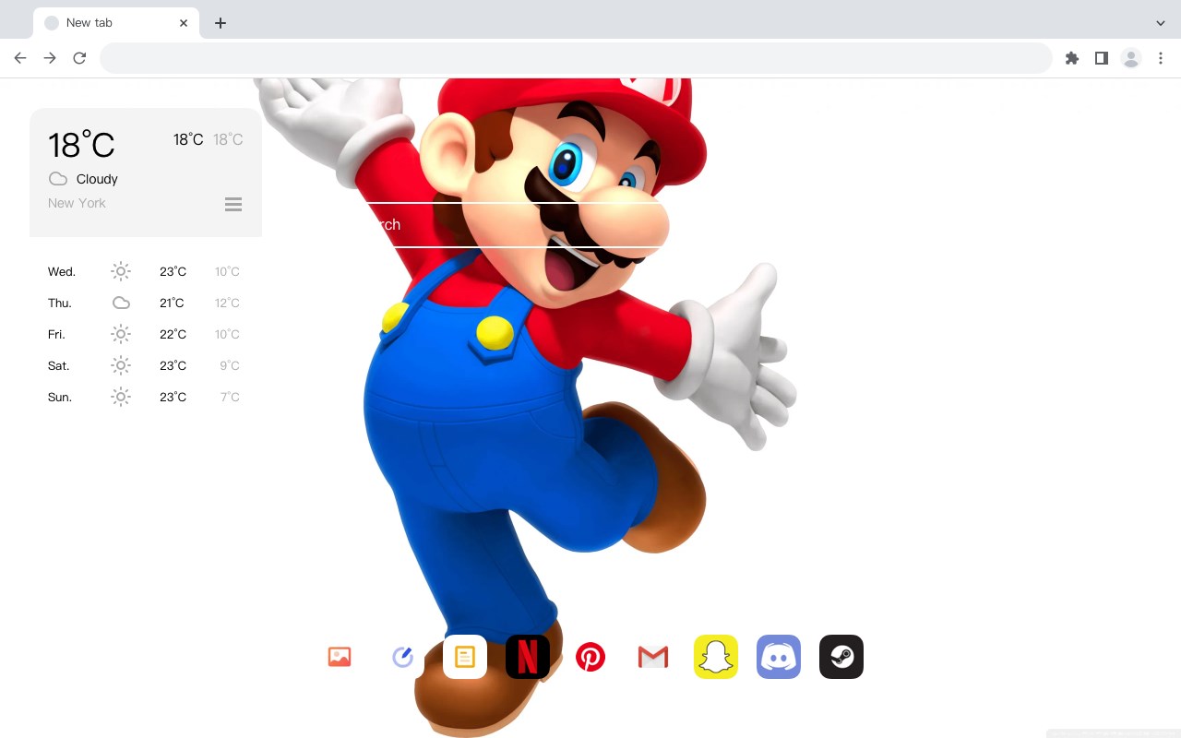Launch the Netflix shortcut
The height and width of the screenshot is (738, 1181).
coord(528,657)
